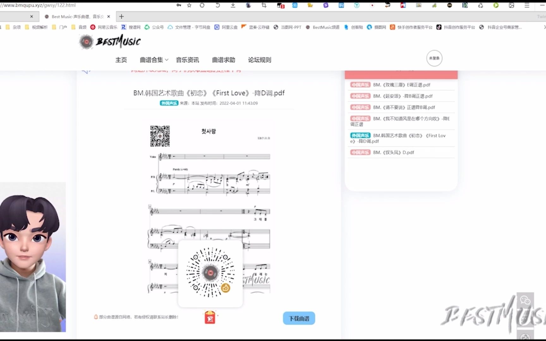Expand the bookmarks bar overflow chevron

544,27
